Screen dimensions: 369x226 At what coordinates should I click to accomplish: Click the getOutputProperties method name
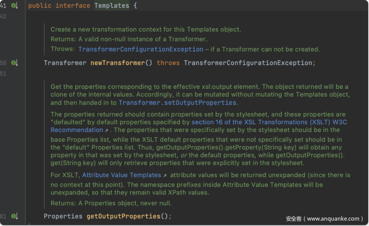pyautogui.click(x=123, y=216)
